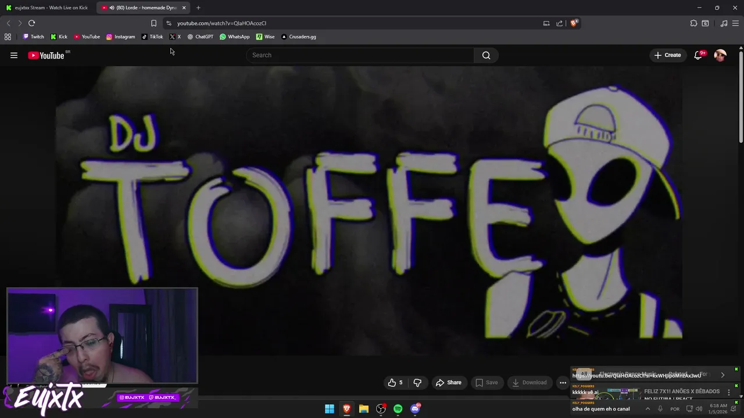Image resolution: width=744 pixels, height=418 pixels.
Task: Click the address bar share icon
Action: (x=559, y=23)
